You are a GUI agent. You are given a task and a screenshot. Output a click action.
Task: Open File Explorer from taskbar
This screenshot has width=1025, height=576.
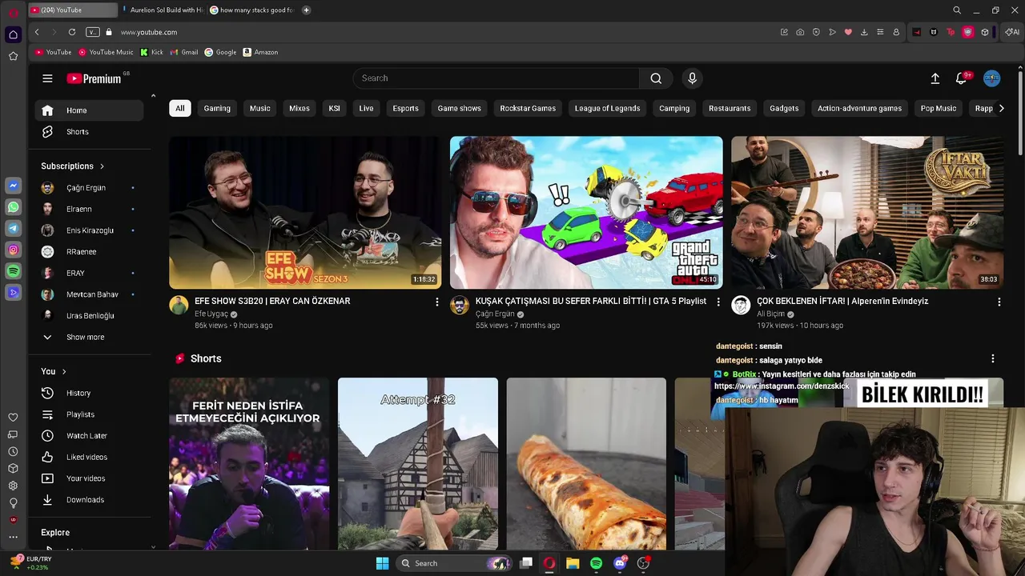click(x=573, y=563)
